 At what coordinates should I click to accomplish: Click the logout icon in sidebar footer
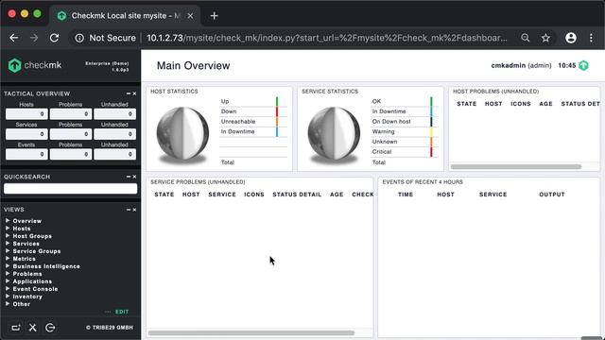(50, 328)
